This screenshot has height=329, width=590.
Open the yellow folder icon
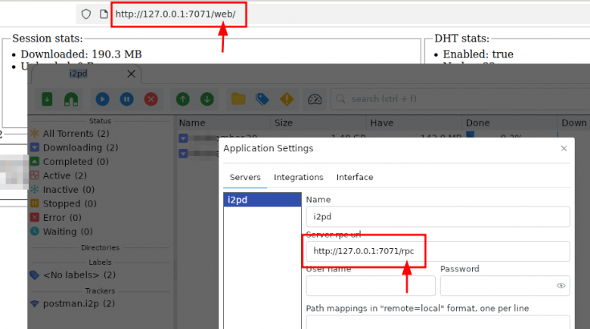(238, 99)
